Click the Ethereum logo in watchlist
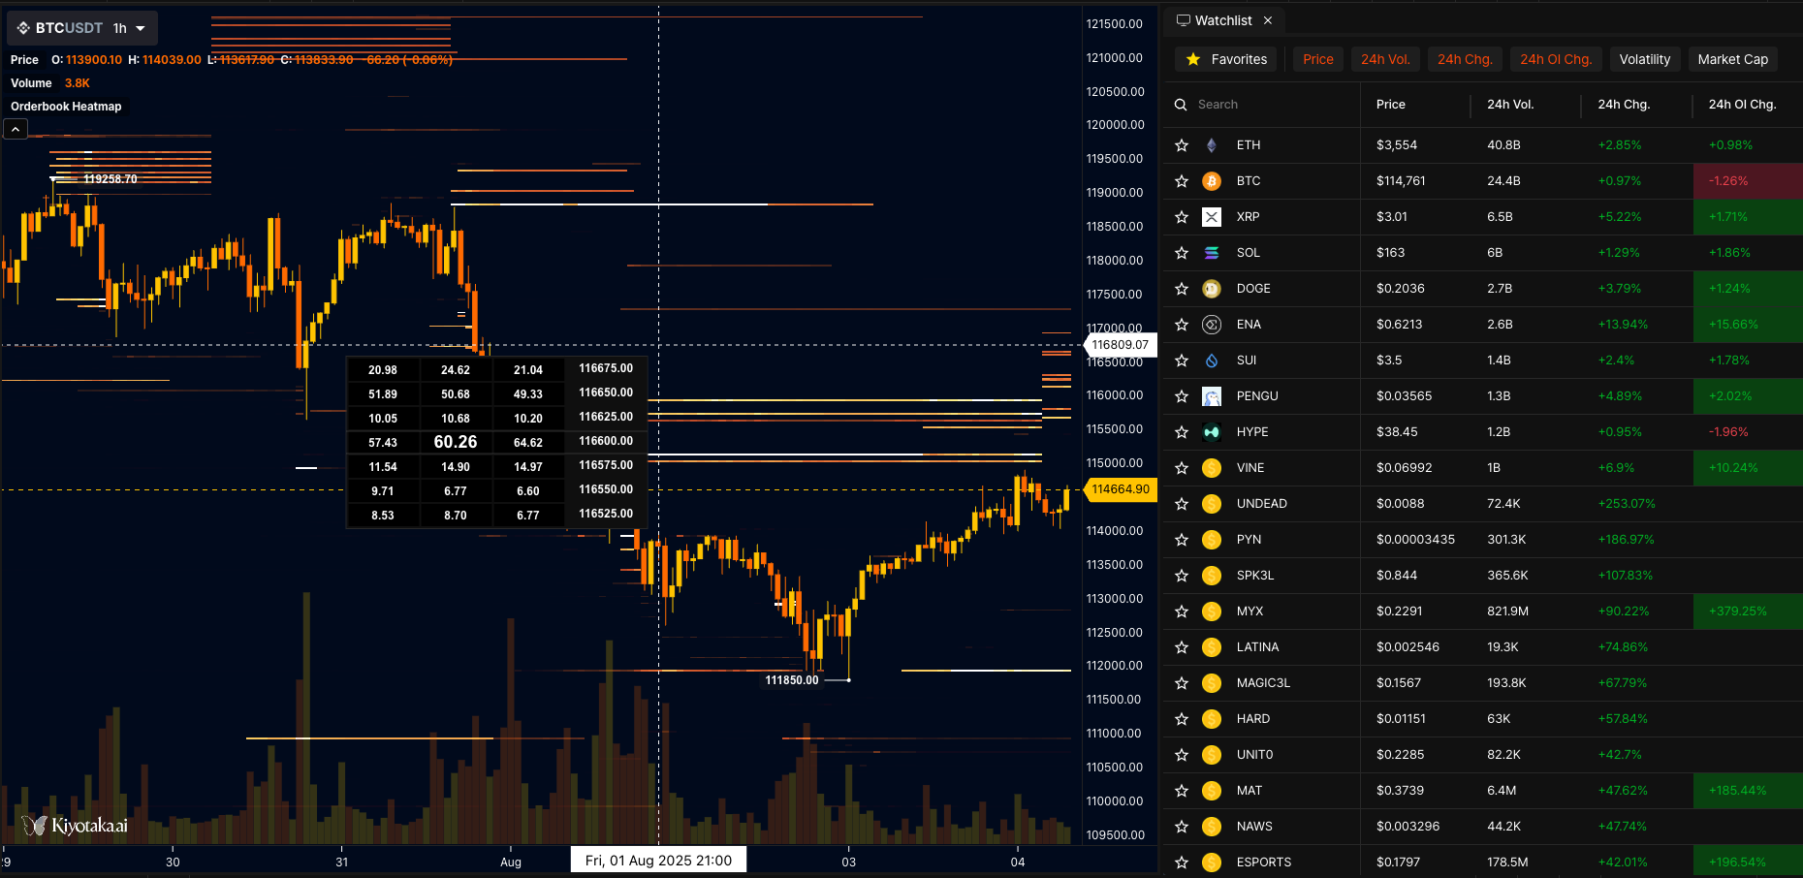This screenshot has width=1803, height=878. tap(1211, 145)
